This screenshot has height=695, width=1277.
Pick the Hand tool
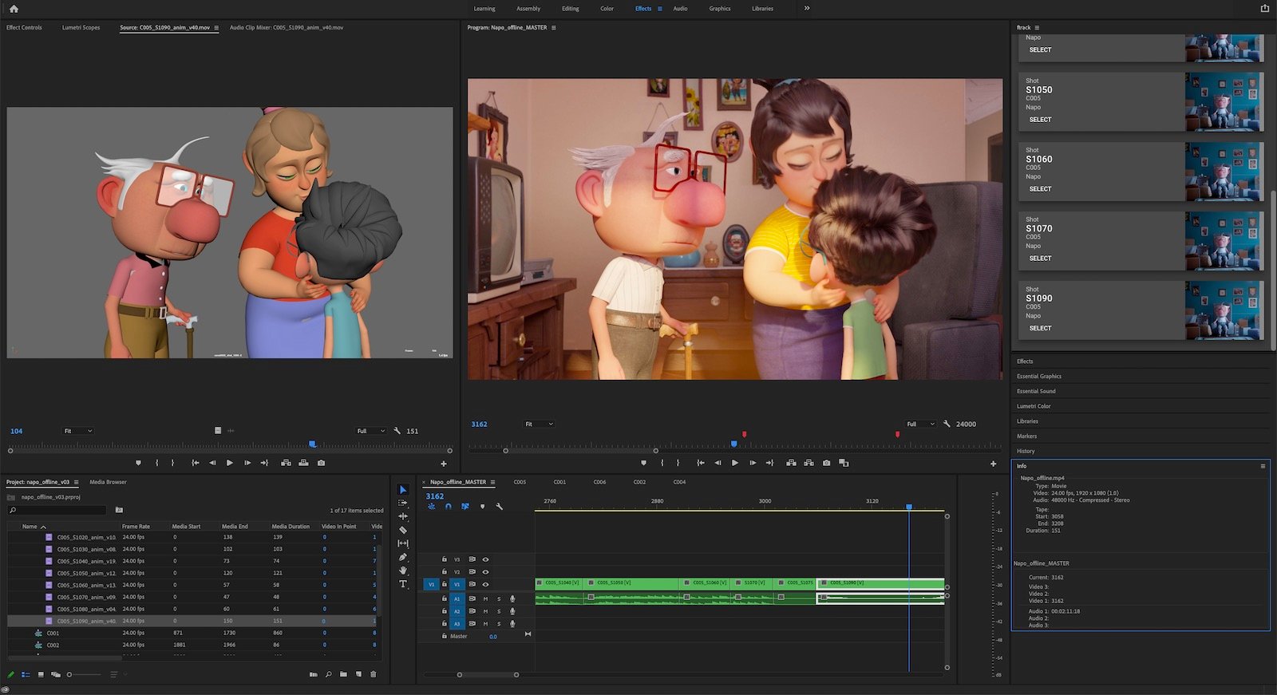pyautogui.click(x=403, y=571)
